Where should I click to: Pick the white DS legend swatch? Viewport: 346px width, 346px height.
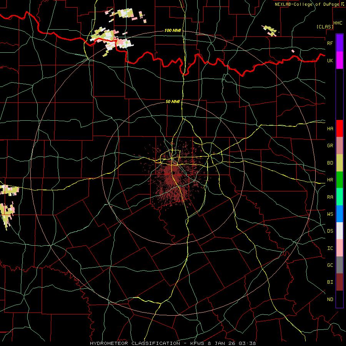(339, 231)
